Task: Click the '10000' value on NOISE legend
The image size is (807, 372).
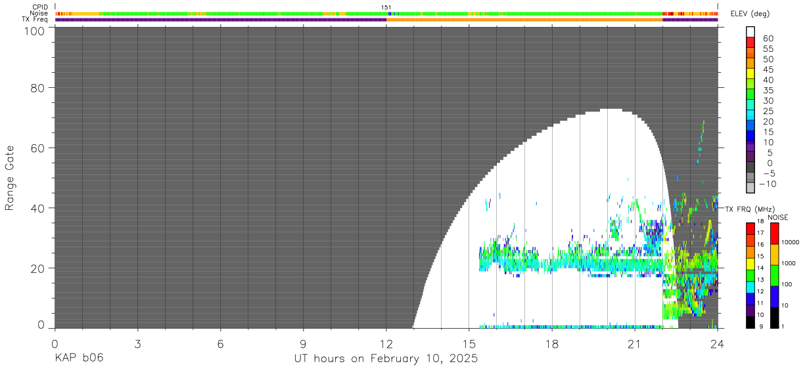Action: tap(791, 242)
